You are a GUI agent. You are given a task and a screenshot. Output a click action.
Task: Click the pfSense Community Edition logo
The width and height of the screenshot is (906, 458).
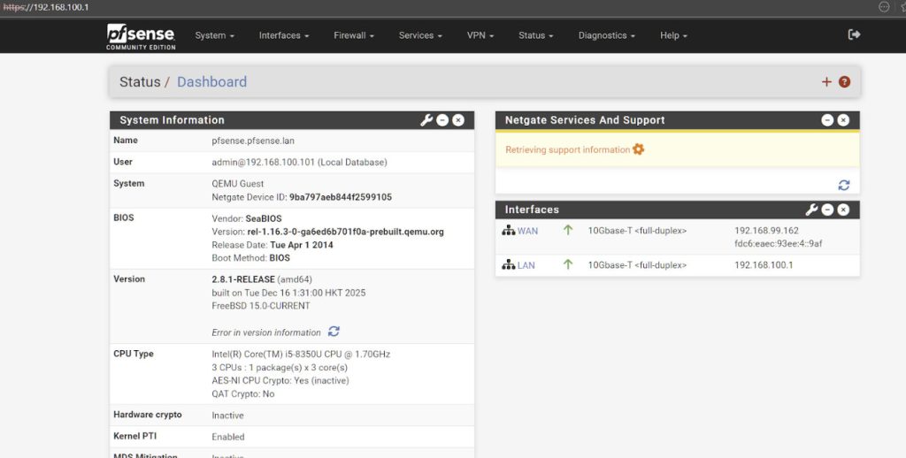click(141, 35)
